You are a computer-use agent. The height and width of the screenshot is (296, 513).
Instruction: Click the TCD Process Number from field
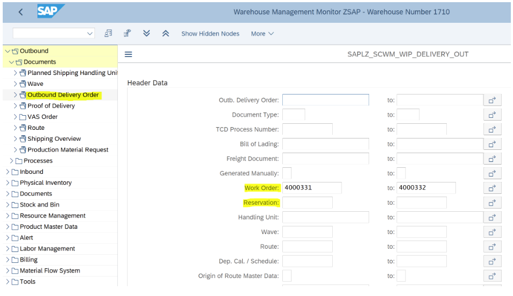coord(307,129)
